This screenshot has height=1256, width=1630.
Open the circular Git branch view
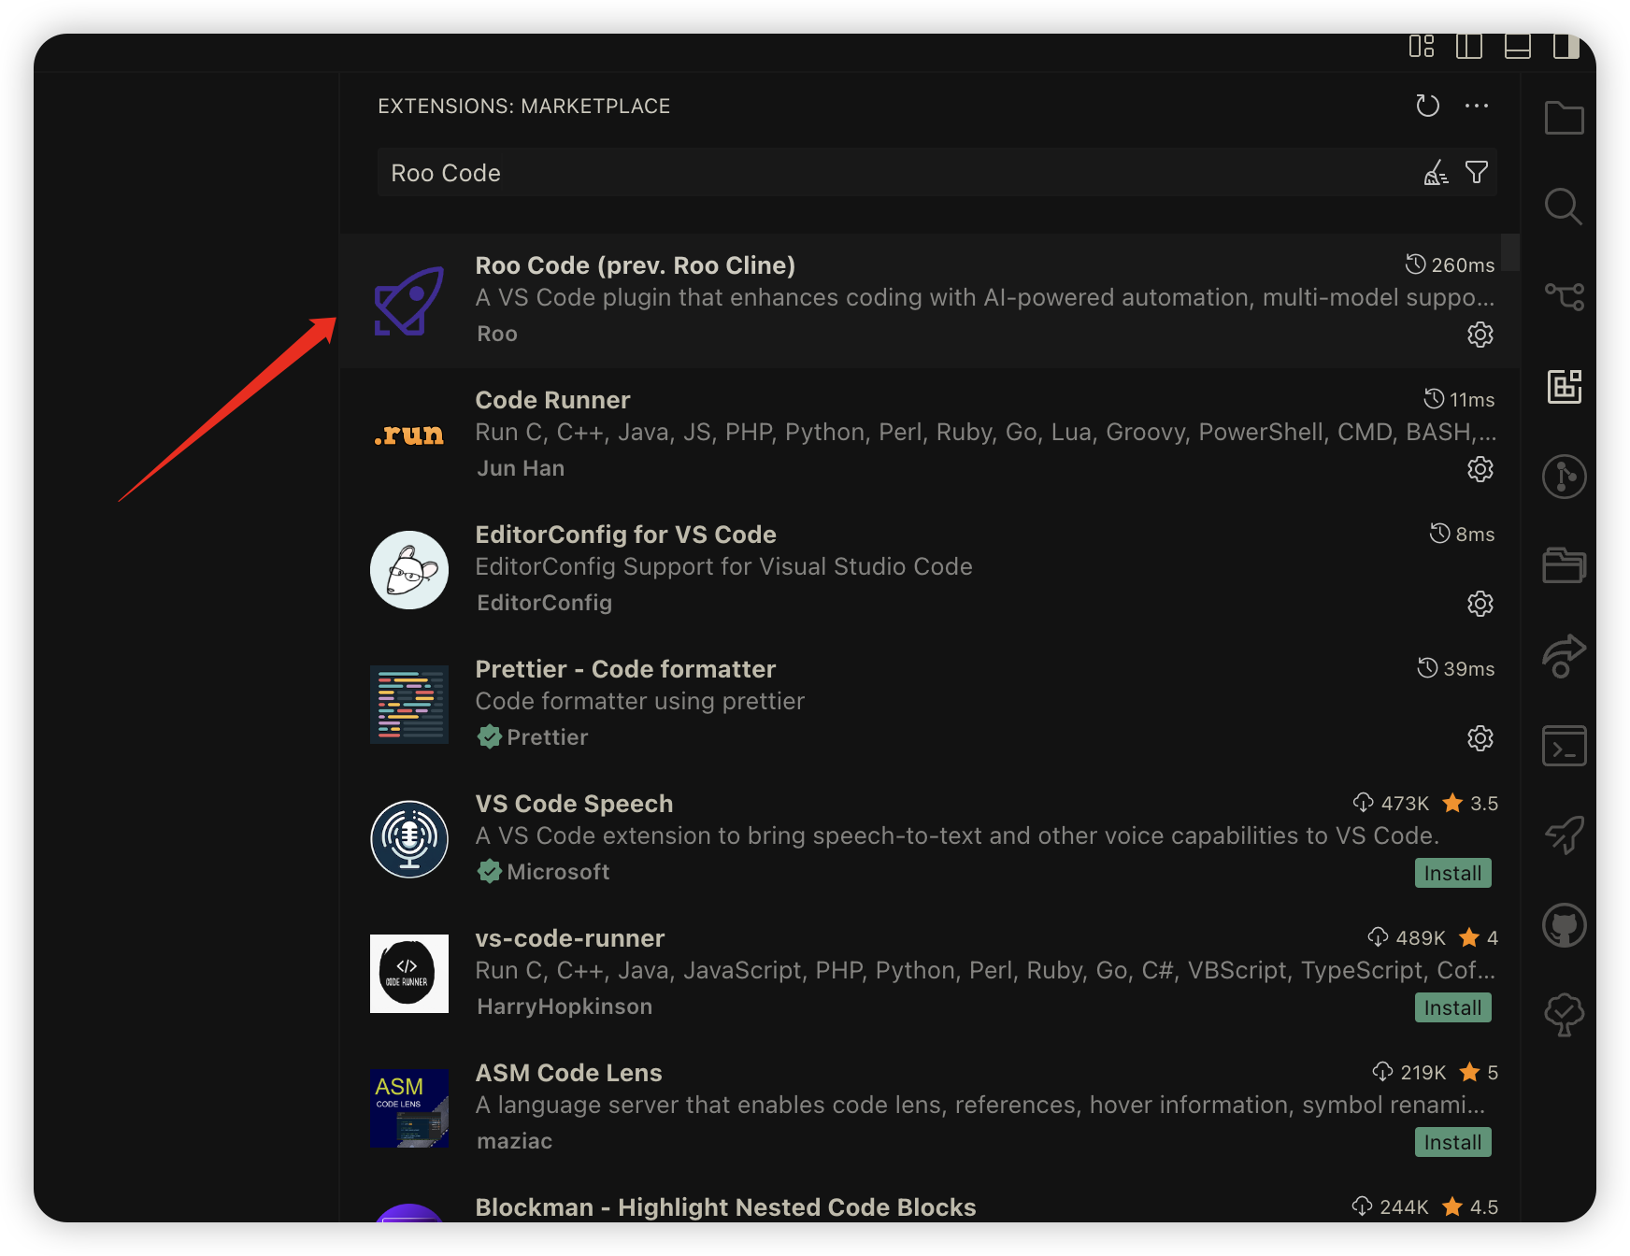1564,477
